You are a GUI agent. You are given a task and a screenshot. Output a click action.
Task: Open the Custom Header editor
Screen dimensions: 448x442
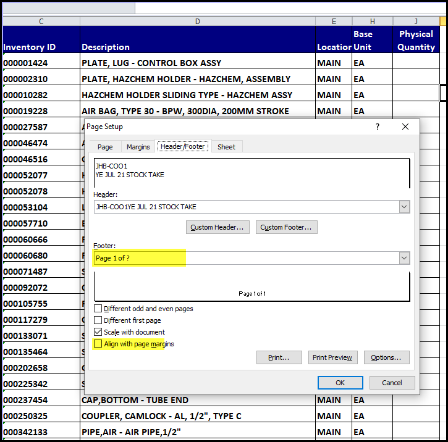coord(219,227)
